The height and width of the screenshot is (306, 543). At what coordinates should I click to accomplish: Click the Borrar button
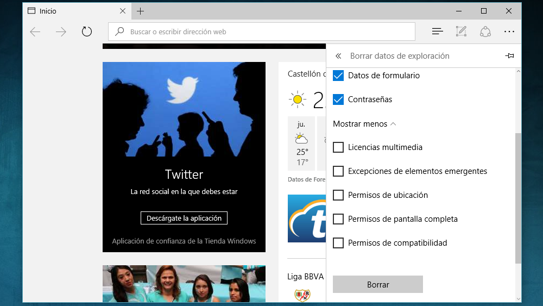pos(378,284)
